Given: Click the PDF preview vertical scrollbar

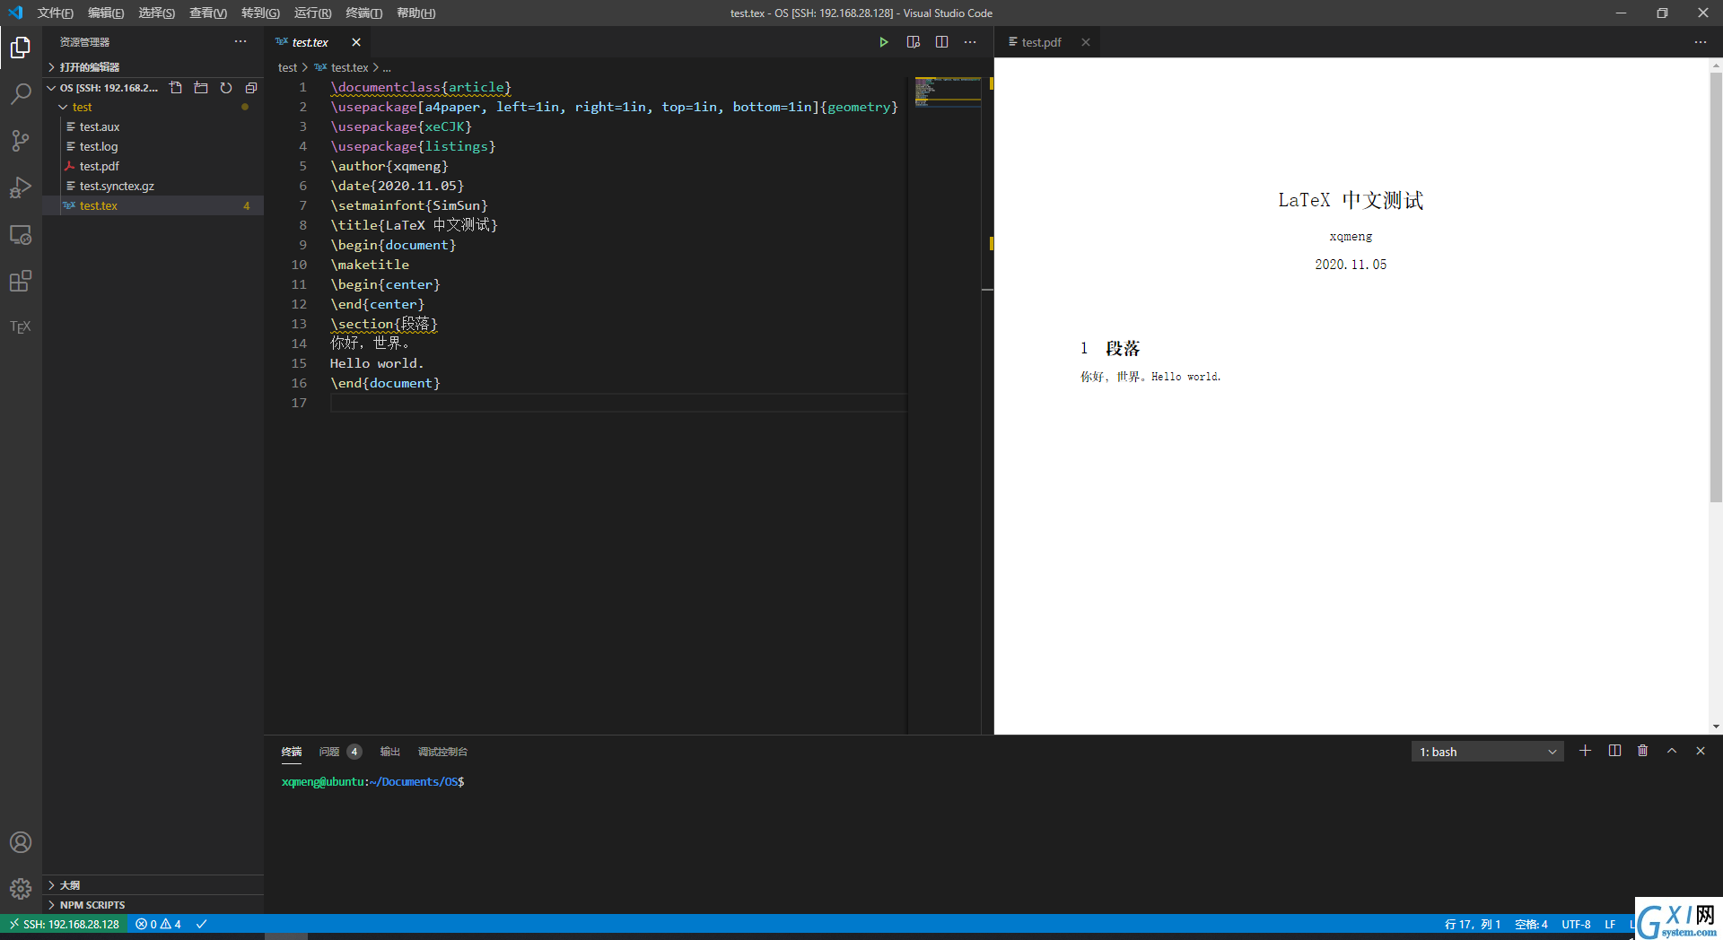Looking at the screenshot, I should (x=1716, y=287).
